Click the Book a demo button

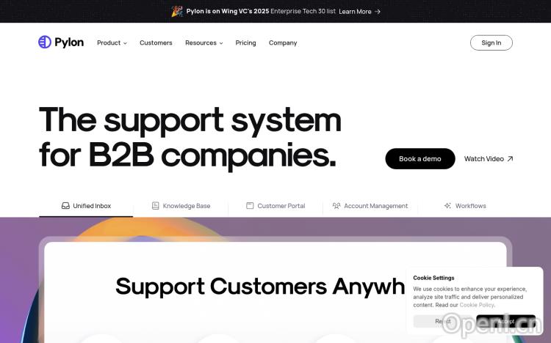[x=420, y=159]
